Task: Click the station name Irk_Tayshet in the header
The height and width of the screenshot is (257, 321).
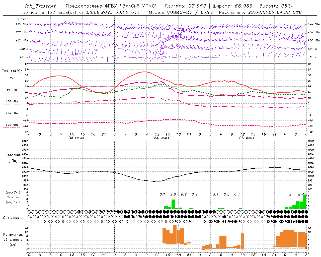Action: coord(40,6)
